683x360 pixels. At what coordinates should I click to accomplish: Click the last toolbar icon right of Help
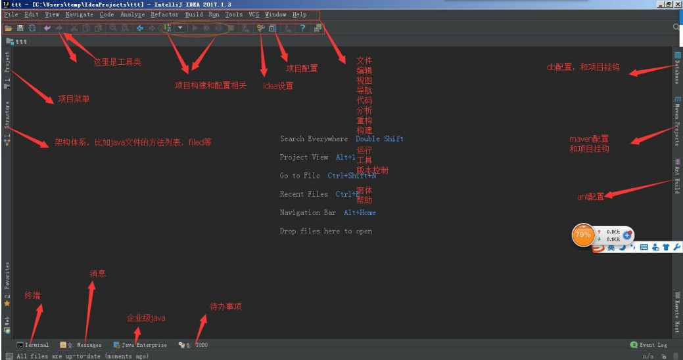pyautogui.click(x=318, y=28)
